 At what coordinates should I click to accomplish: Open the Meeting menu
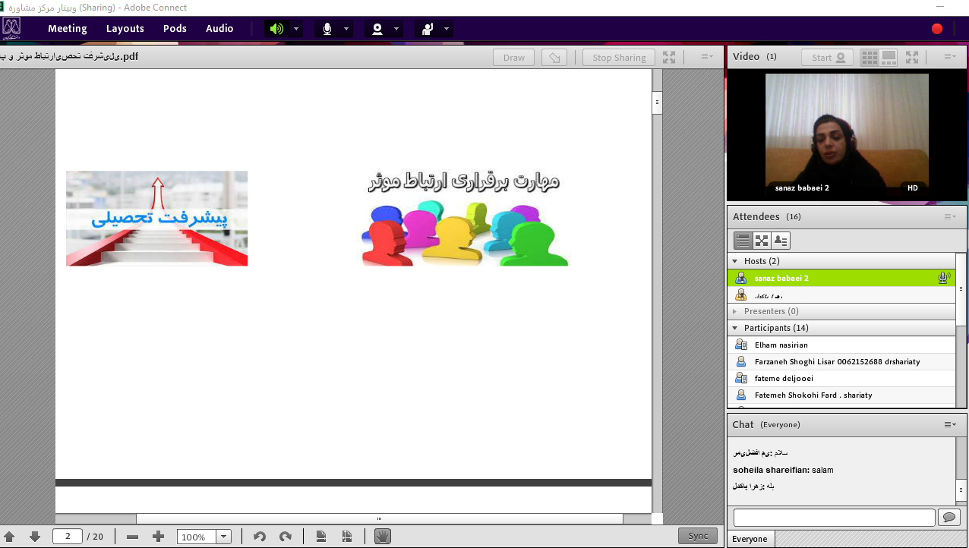(x=68, y=29)
